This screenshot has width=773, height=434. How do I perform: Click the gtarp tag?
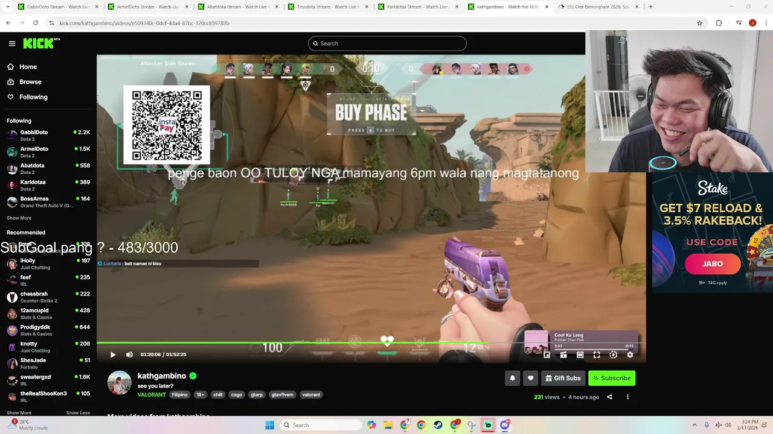point(257,395)
